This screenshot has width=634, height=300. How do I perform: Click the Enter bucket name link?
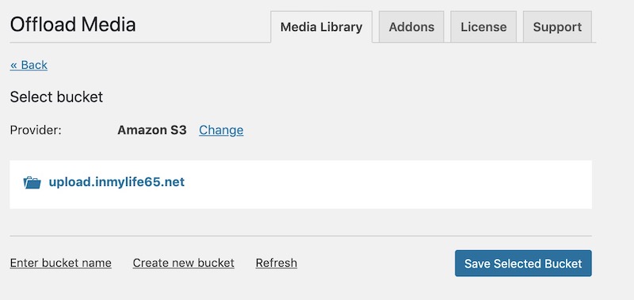(61, 263)
